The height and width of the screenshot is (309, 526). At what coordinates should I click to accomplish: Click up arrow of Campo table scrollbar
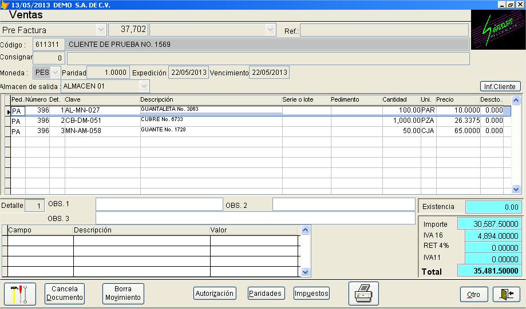(x=305, y=230)
